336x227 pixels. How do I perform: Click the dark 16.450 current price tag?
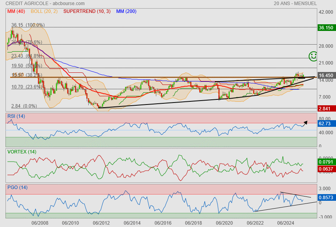[326, 76]
